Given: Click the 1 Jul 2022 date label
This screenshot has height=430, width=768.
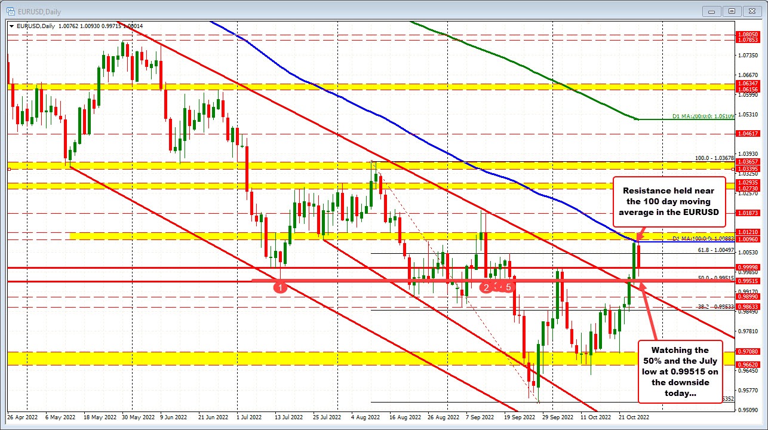Looking at the screenshot, I should pyautogui.click(x=249, y=416).
